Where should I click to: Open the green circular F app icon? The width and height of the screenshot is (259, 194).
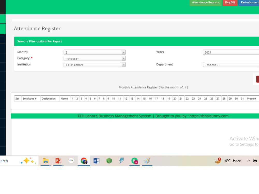pyautogui.click(x=135, y=161)
